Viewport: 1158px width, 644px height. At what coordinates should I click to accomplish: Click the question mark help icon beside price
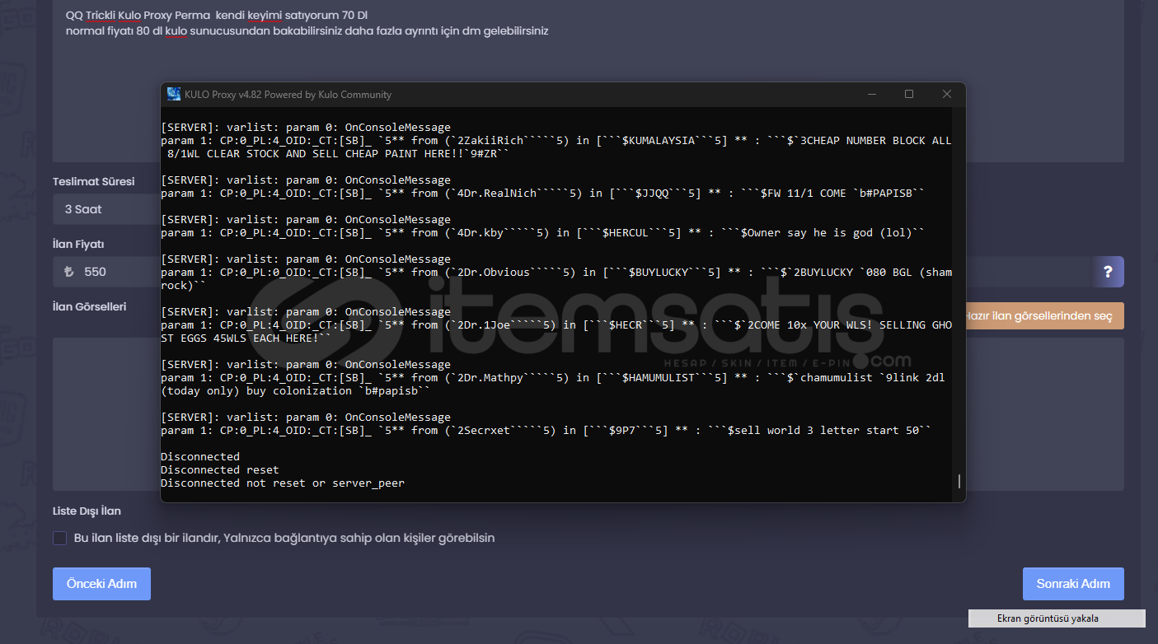tap(1108, 272)
